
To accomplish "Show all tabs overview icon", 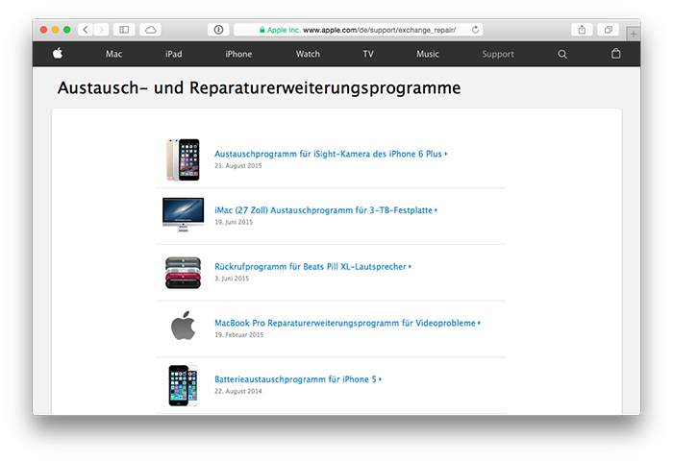I will [x=609, y=30].
